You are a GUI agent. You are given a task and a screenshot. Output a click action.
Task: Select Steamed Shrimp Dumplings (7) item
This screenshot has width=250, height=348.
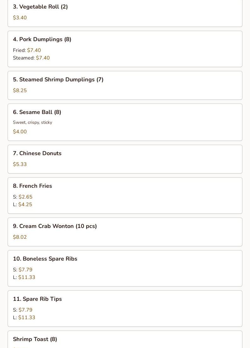tap(125, 85)
